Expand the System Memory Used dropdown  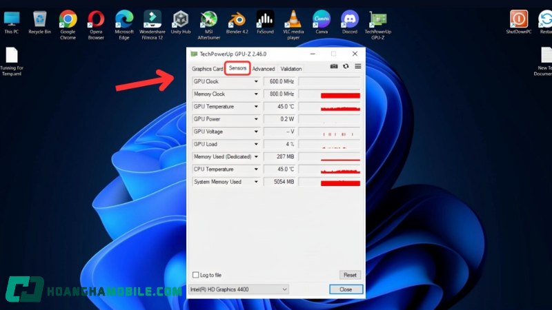256,182
